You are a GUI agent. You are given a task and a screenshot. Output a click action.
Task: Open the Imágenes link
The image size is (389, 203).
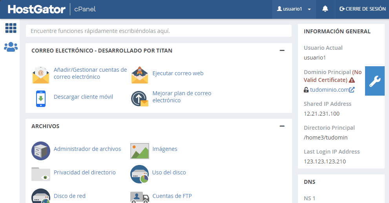[x=165, y=149]
